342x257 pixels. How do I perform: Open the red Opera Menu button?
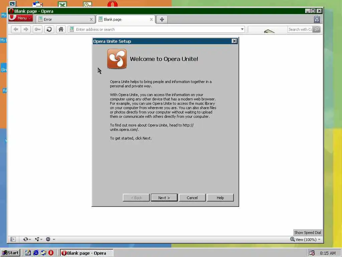coord(20,18)
